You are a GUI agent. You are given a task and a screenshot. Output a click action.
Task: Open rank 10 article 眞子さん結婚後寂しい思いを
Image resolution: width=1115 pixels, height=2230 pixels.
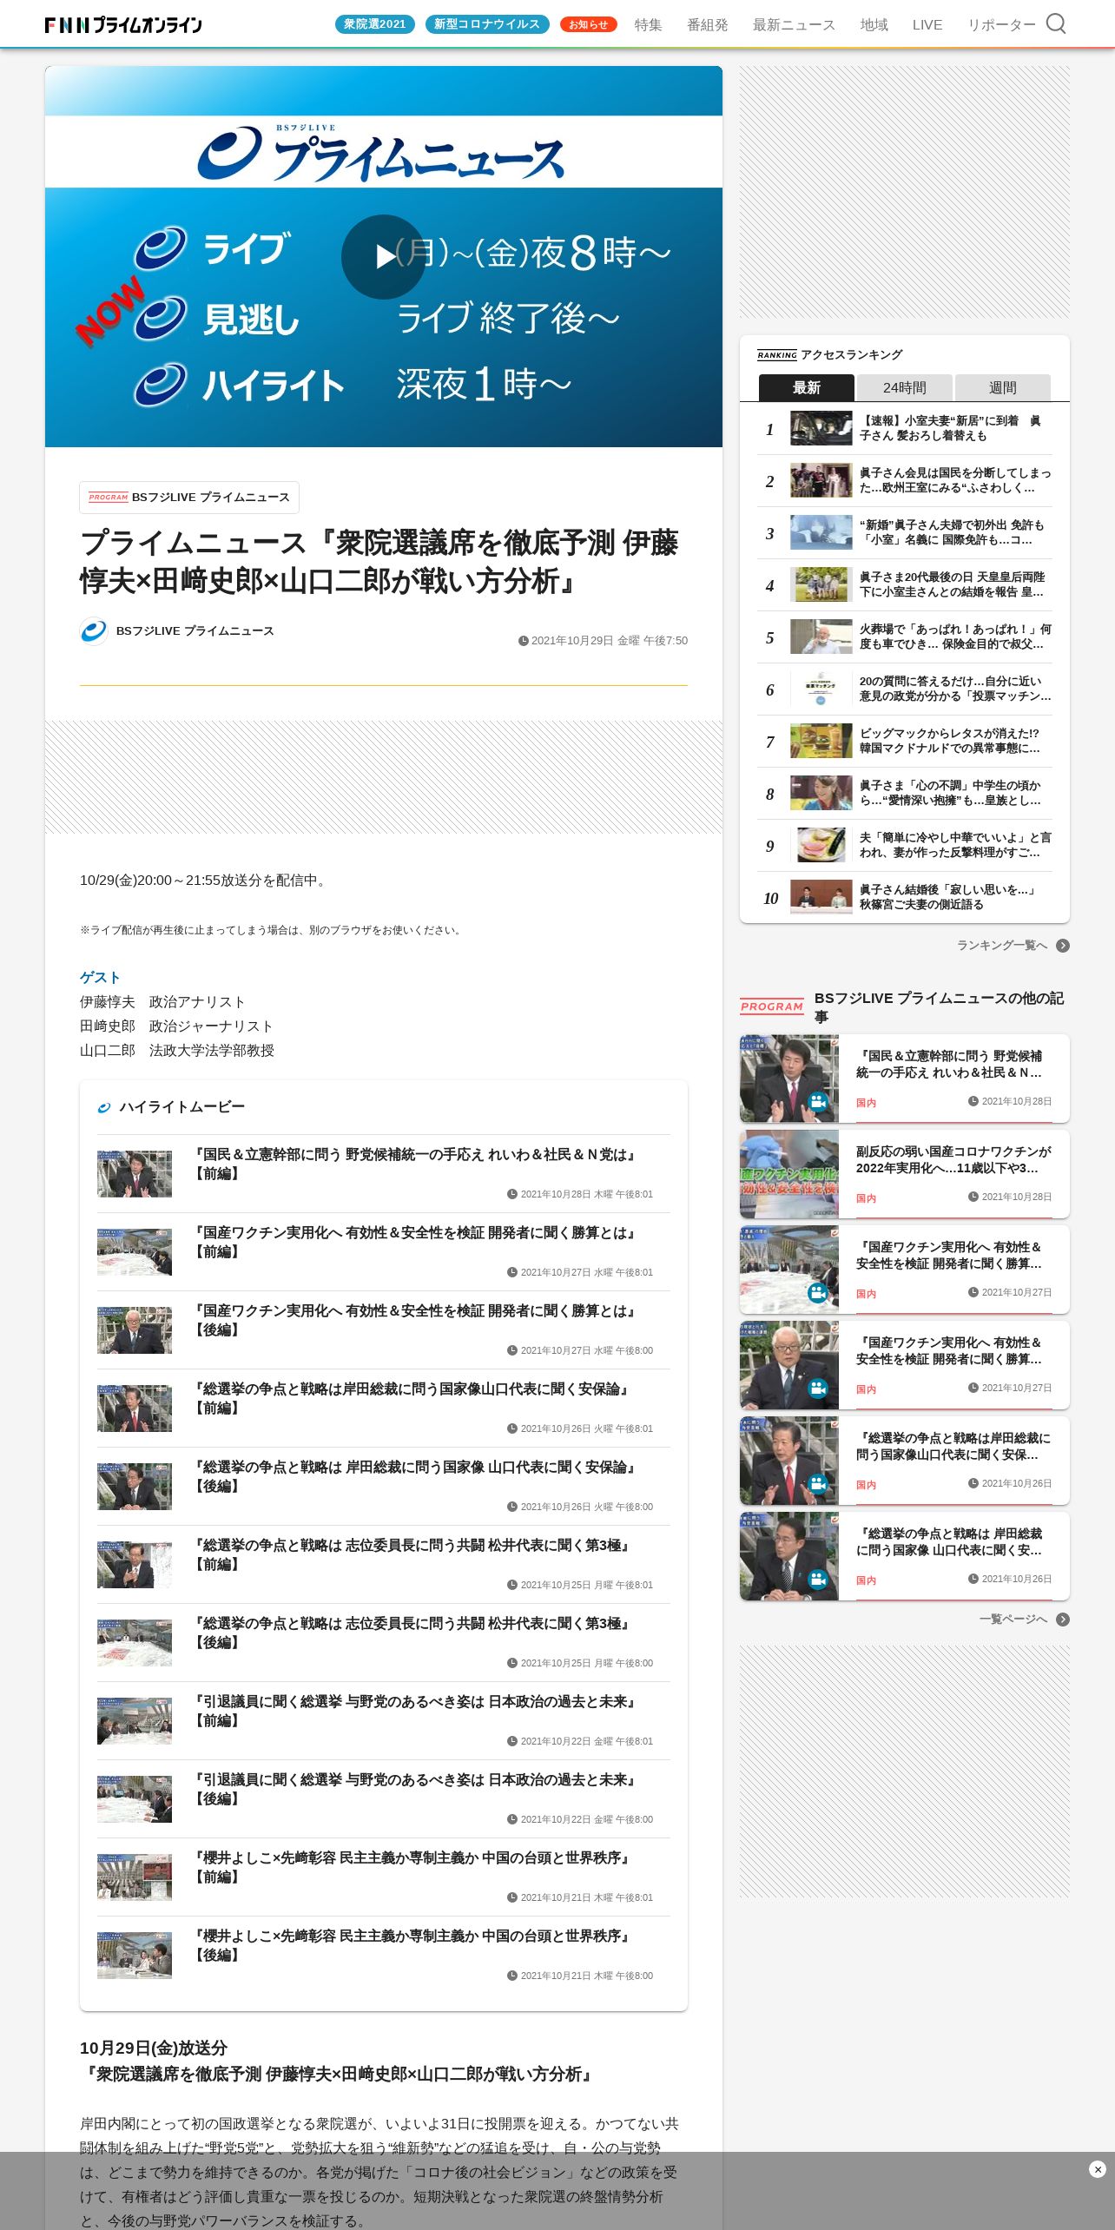click(905, 897)
